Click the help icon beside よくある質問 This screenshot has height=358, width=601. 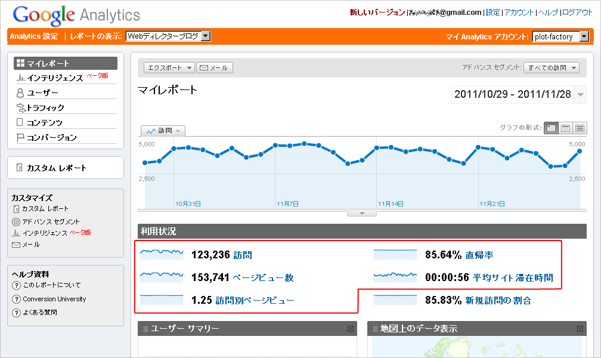16,313
